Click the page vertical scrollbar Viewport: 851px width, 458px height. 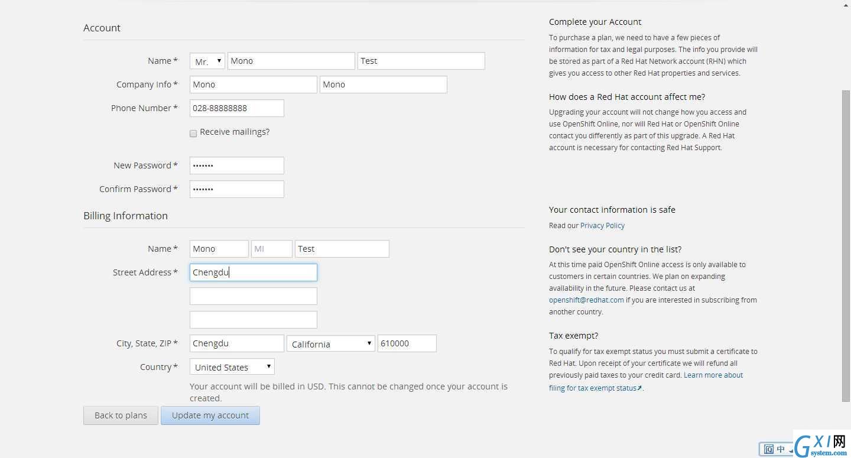pyautogui.click(x=846, y=245)
